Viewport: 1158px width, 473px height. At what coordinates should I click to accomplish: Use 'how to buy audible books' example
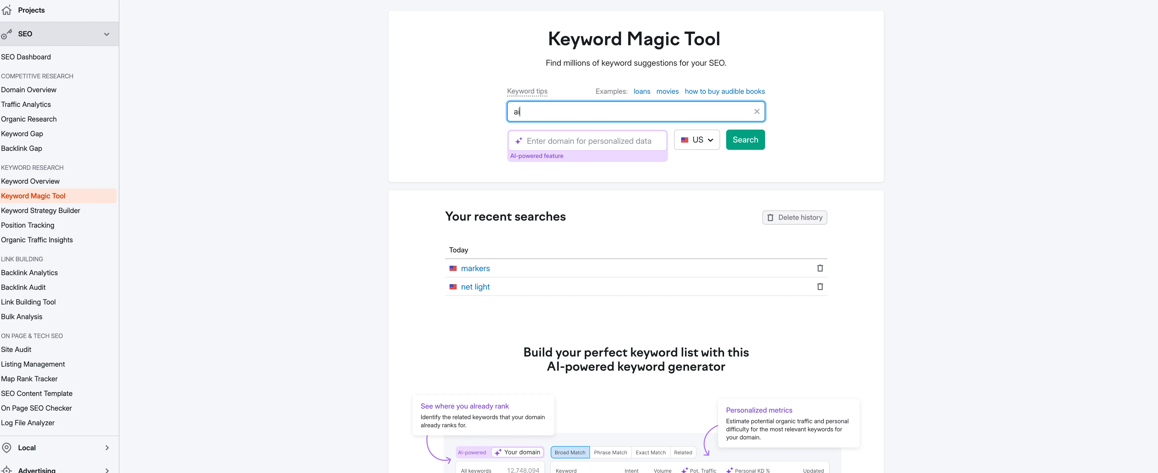[x=725, y=92]
